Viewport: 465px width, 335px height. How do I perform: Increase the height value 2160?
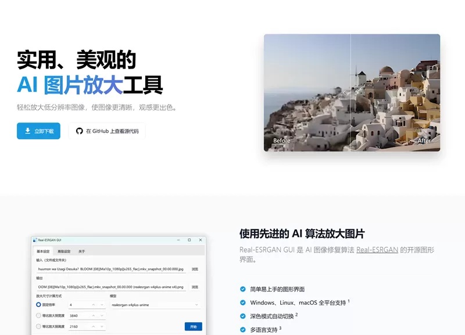coord(94,326)
